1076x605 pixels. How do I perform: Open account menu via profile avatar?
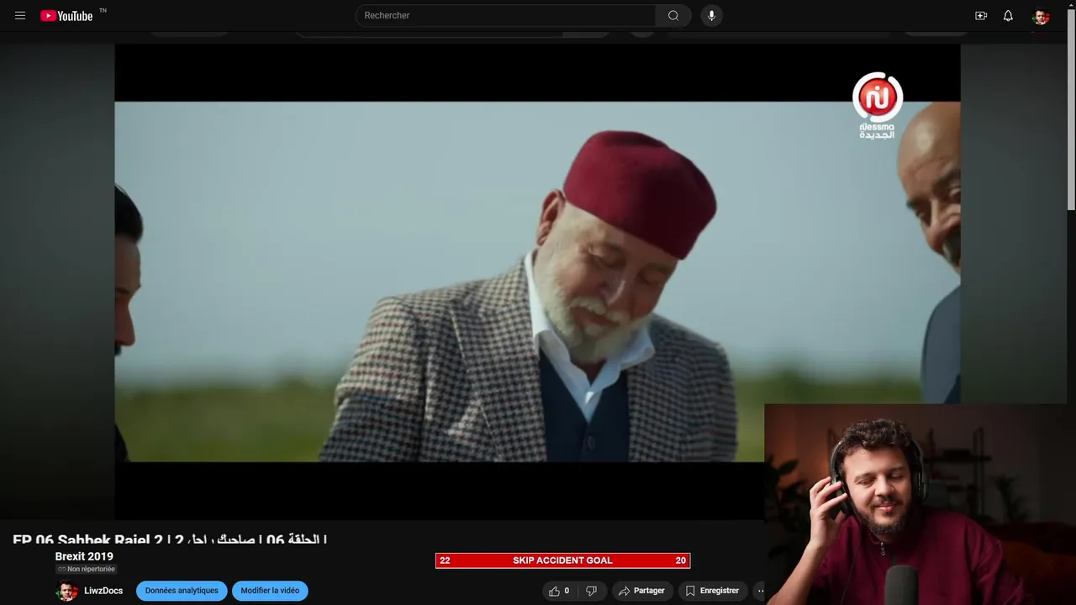(1041, 16)
